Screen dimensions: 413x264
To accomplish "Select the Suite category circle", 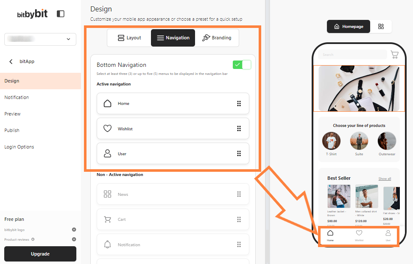I will (x=359, y=141).
